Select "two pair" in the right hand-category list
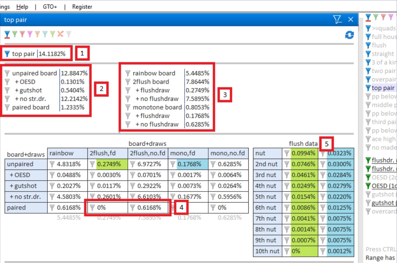 [x=383, y=71]
